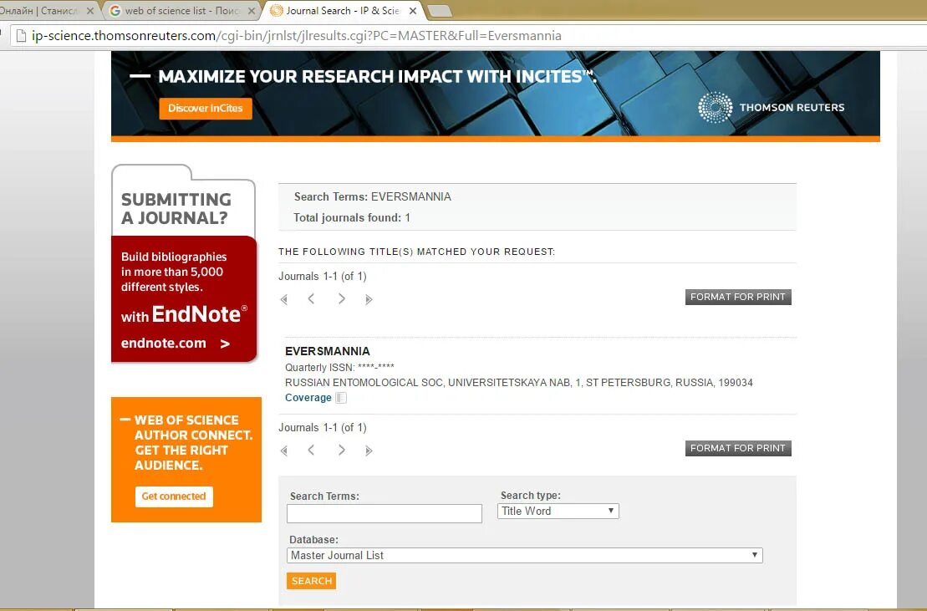
Task: Switch to the web of science list tab
Action: point(176,11)
